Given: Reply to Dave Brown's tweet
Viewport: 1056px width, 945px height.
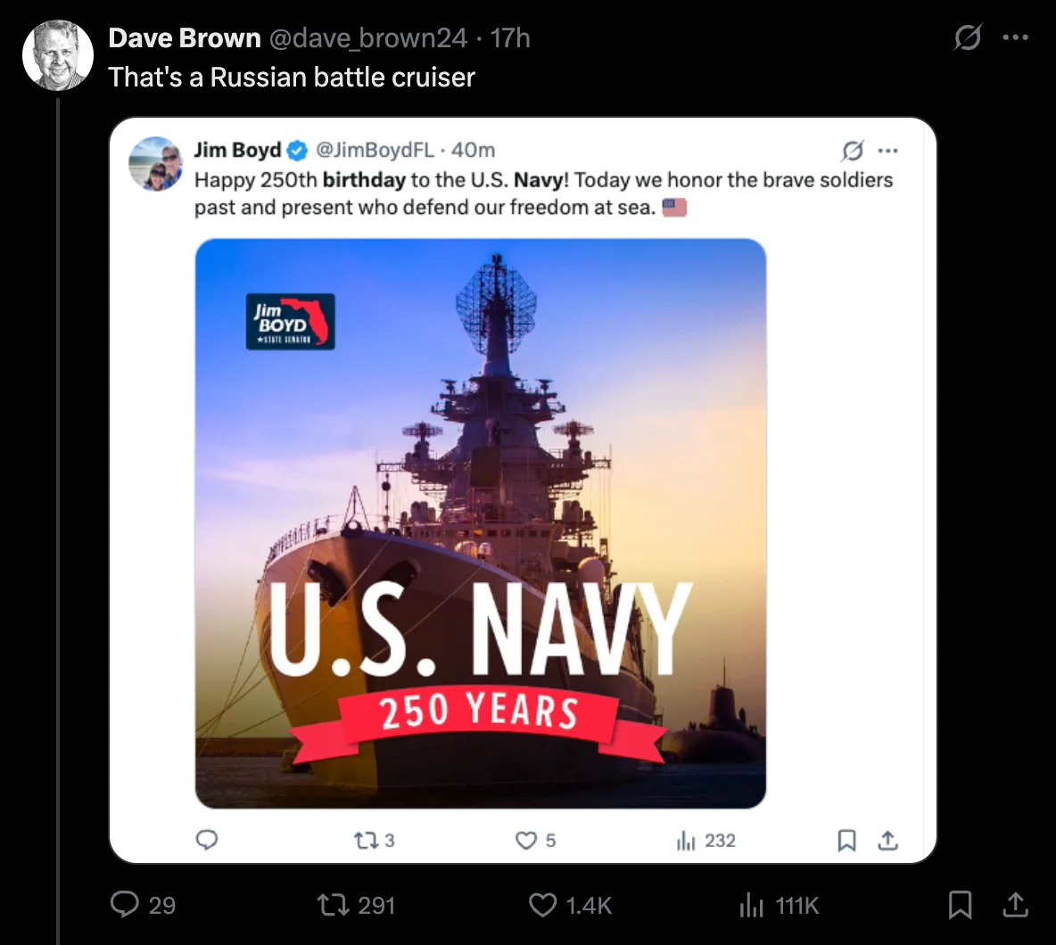Looking at the screenshot, I should click(x=124, y=905).
